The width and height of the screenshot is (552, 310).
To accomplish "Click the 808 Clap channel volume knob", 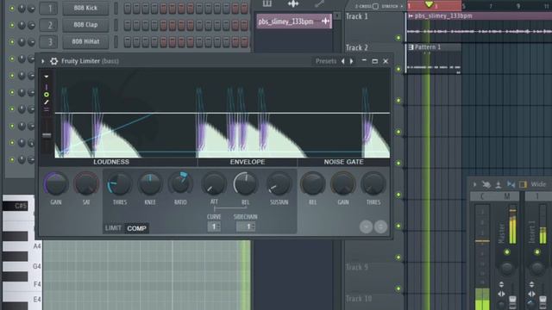I will pyautogui.click(x=31, y=25).
